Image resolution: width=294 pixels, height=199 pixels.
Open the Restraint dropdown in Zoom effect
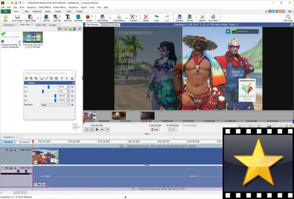[x=55, y=105]
